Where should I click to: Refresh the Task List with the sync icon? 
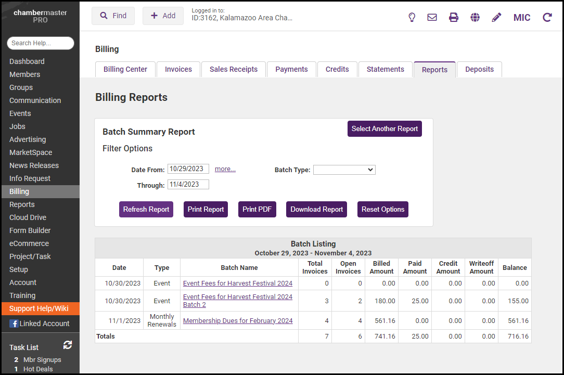click(x=68, y=345)
